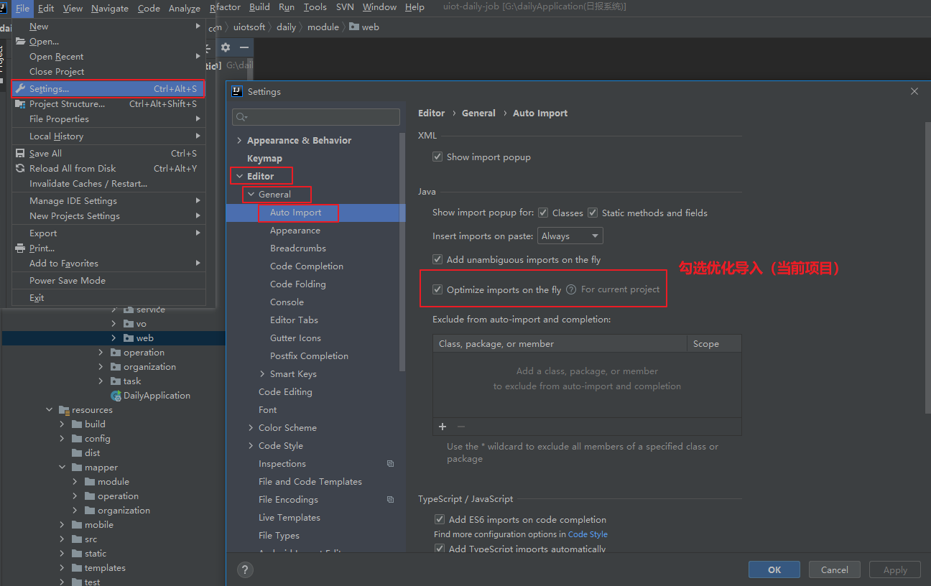Open the Insert imports on paste dropdown

570,236
